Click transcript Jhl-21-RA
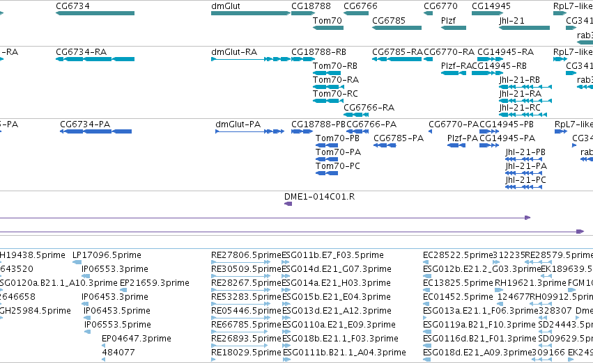 [521, 94]
